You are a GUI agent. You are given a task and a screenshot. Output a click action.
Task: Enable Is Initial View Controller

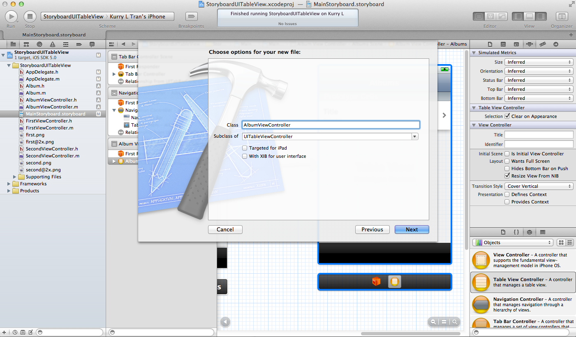pos(507,154)
